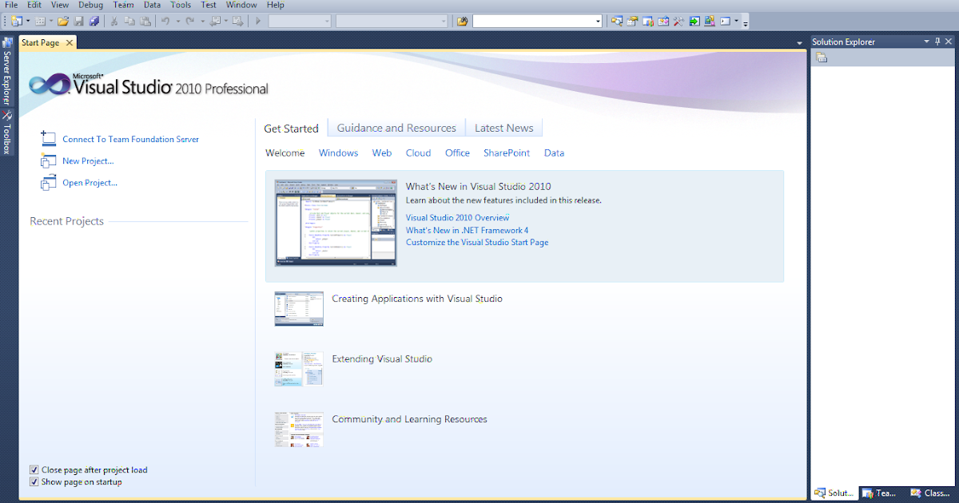Click the Toolbox wrench and hammer icon

tap(678, 21)
